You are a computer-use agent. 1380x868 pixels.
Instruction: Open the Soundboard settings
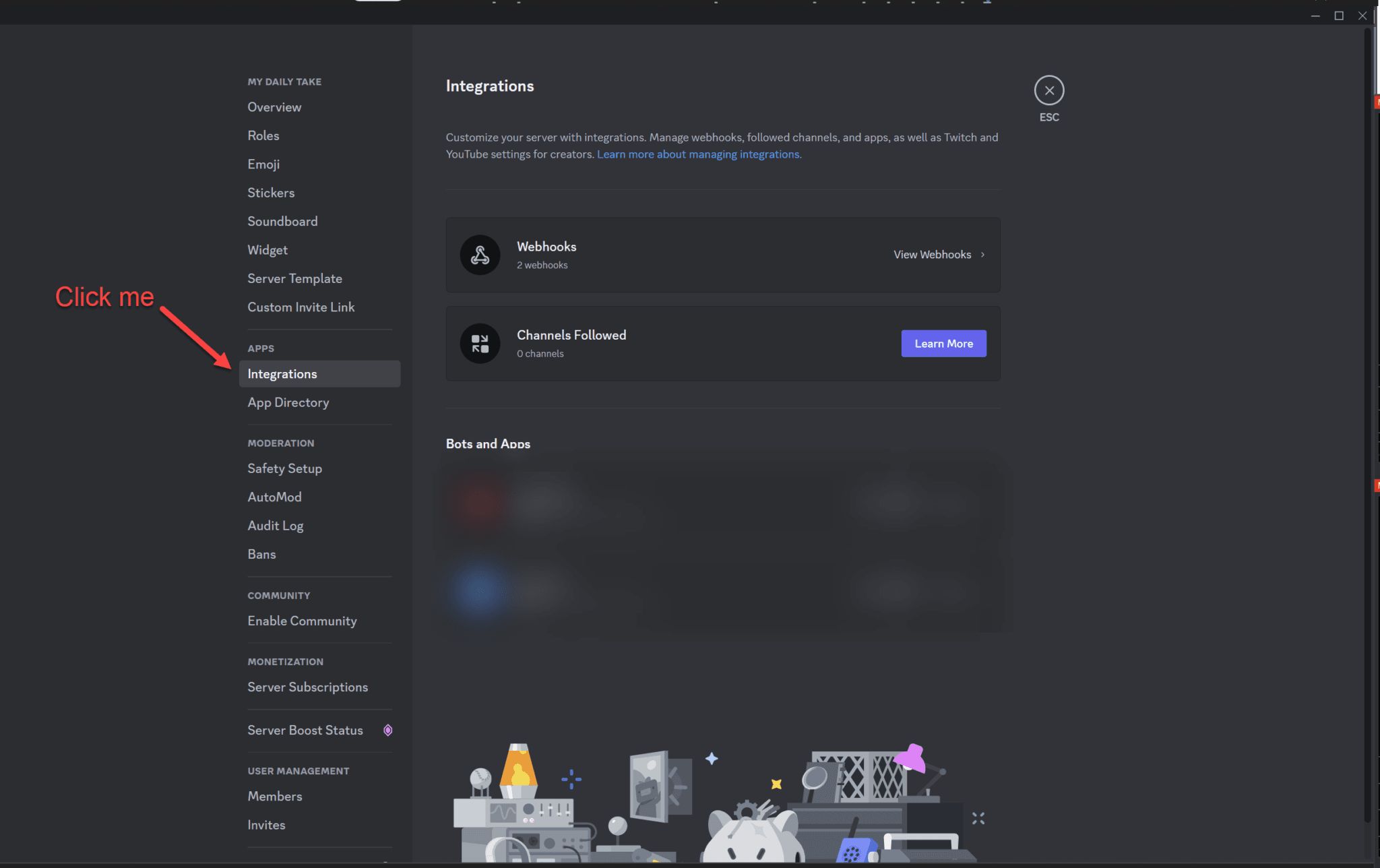(282, 221)
